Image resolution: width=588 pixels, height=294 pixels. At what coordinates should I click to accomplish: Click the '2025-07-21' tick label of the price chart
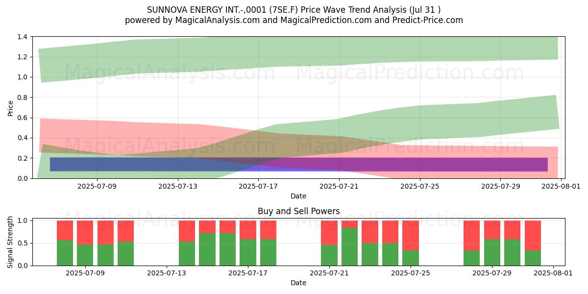[x=339, y=186]
